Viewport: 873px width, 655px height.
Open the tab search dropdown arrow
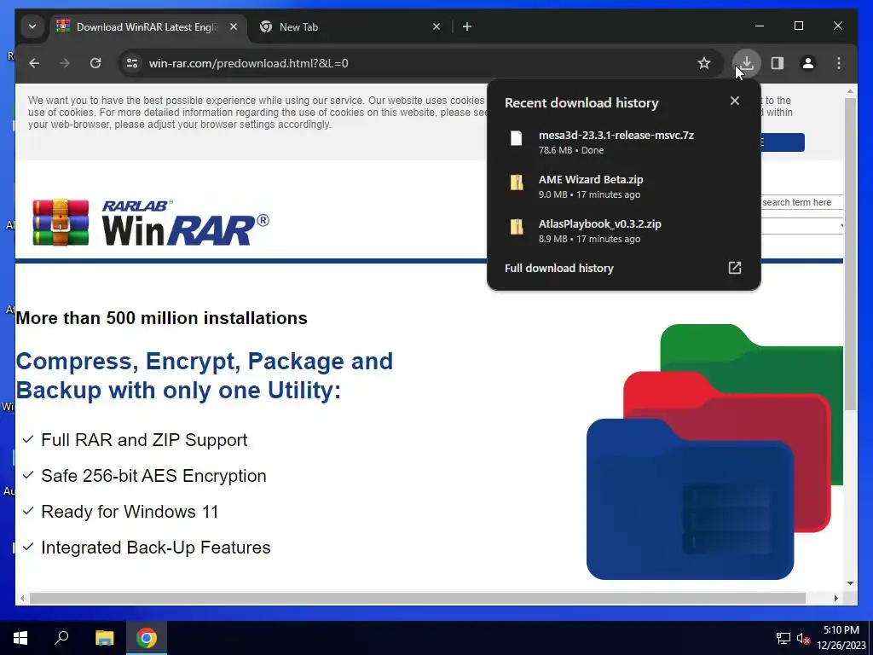32,26
